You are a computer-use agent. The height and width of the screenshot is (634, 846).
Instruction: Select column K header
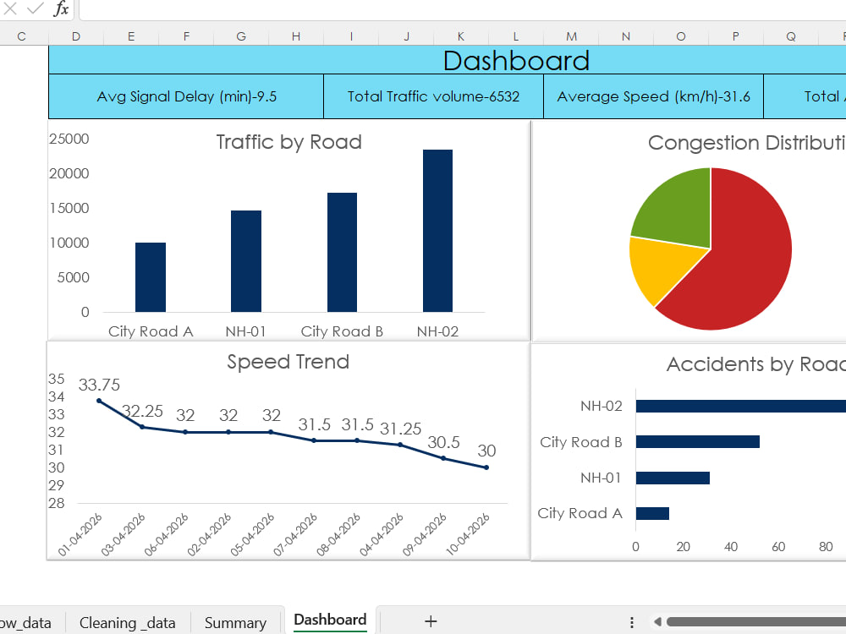[x=461, y=36]
